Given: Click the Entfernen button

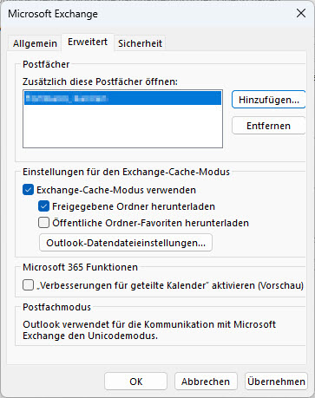Looking at the screenshot, I should 269,126.
